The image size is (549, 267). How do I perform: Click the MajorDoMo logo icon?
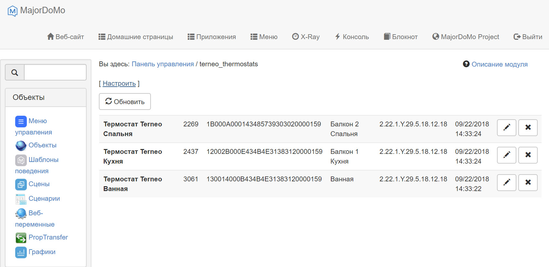(x=12, y=11)
